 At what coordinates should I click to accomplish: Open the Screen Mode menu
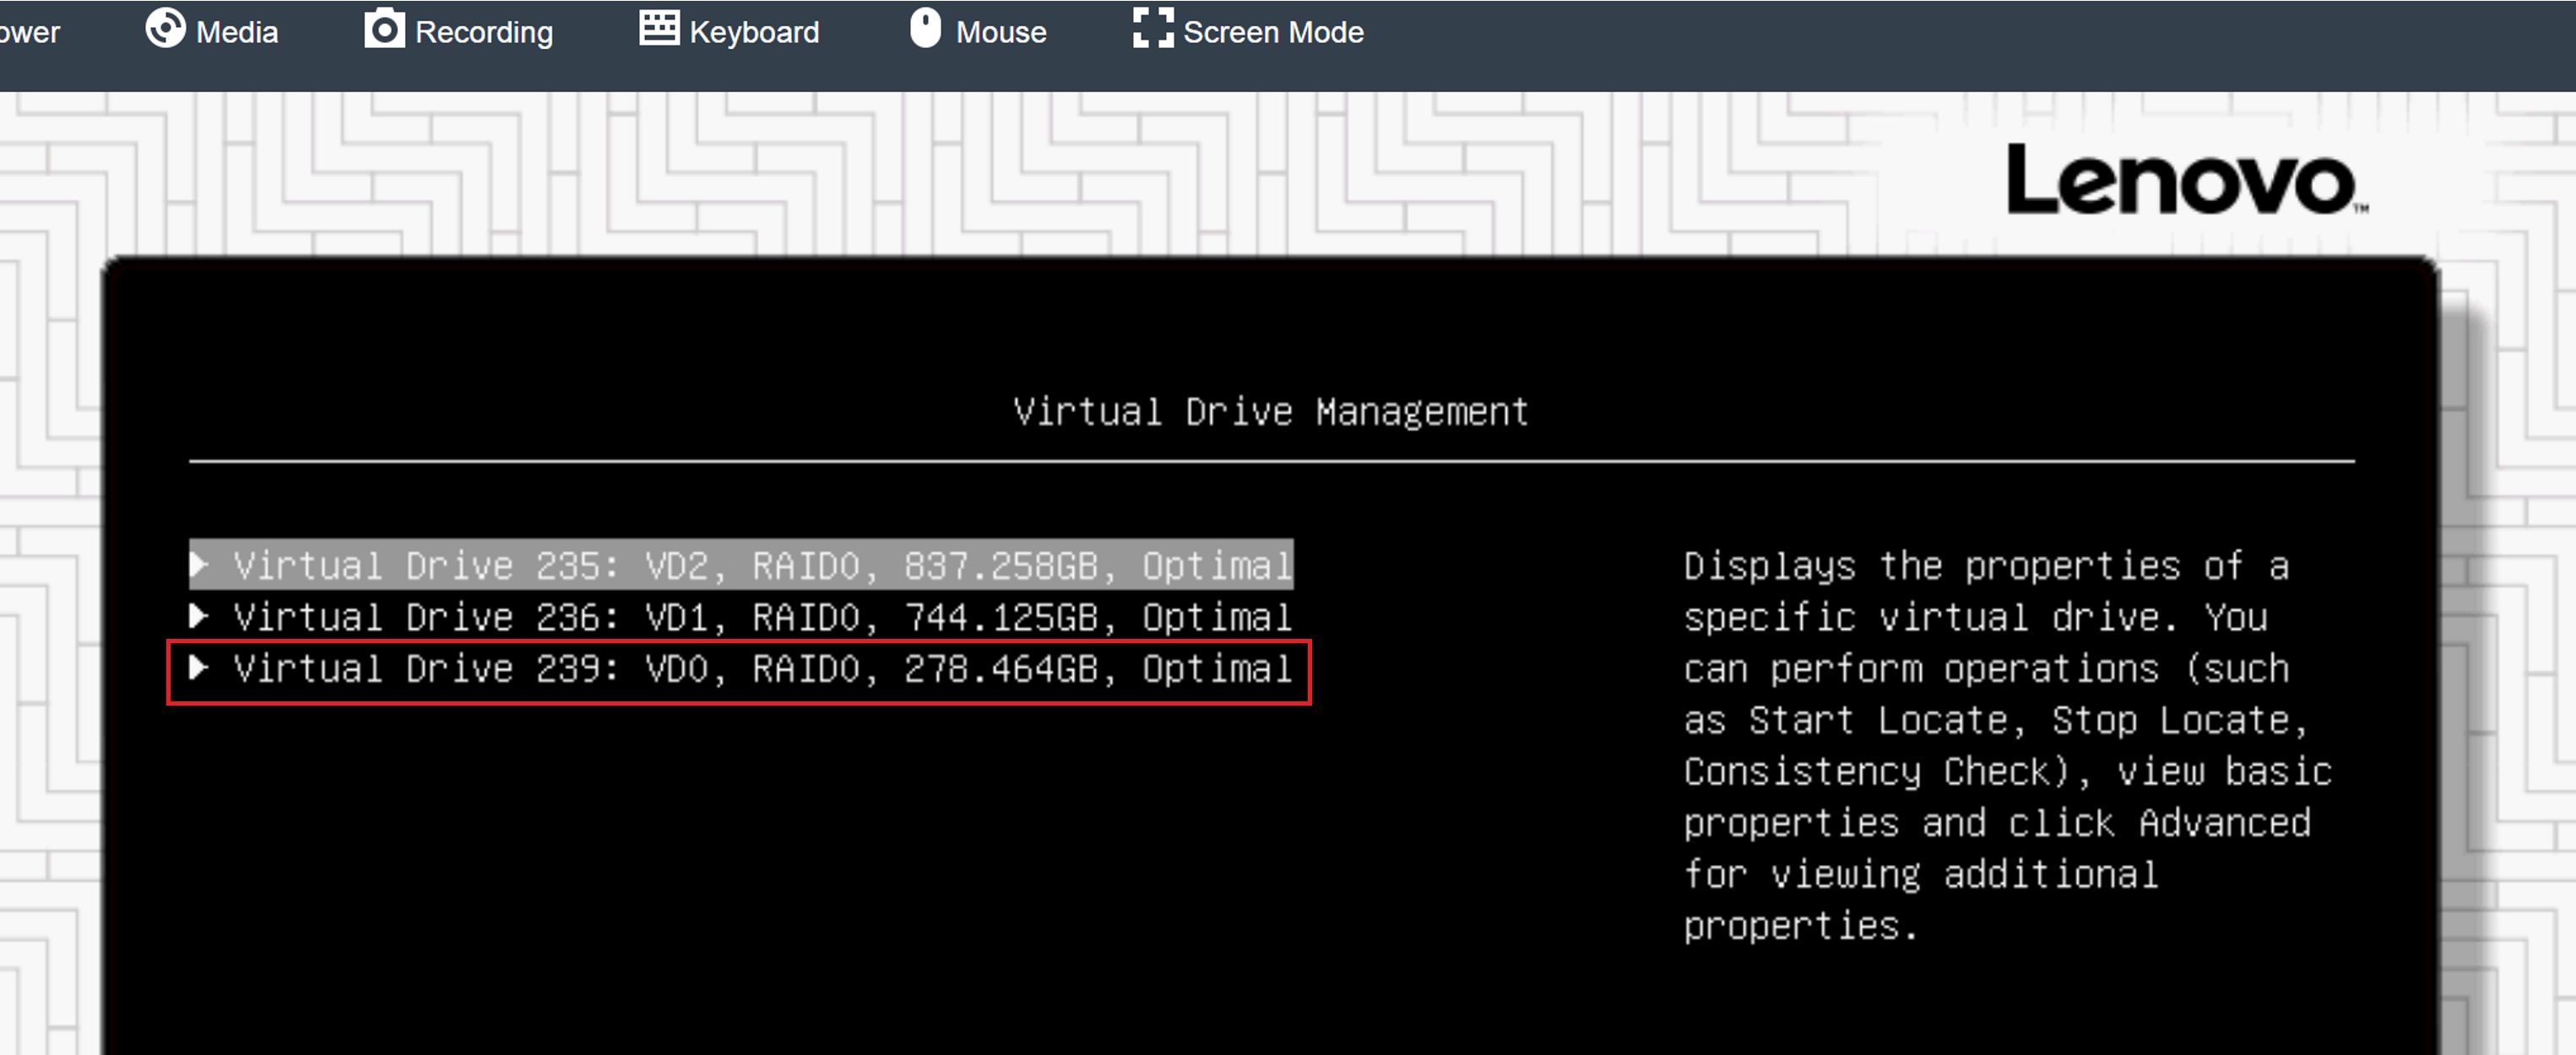[x=1248, y=30]
